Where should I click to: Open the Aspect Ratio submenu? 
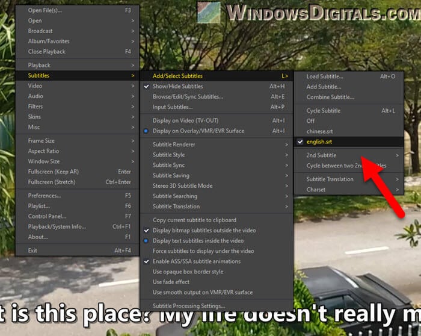(x=78, y=151)
